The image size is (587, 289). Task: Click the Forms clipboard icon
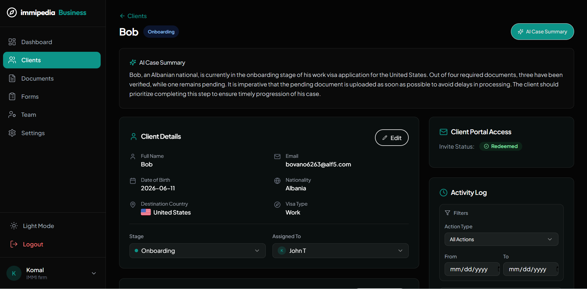(x=12, y=97)
